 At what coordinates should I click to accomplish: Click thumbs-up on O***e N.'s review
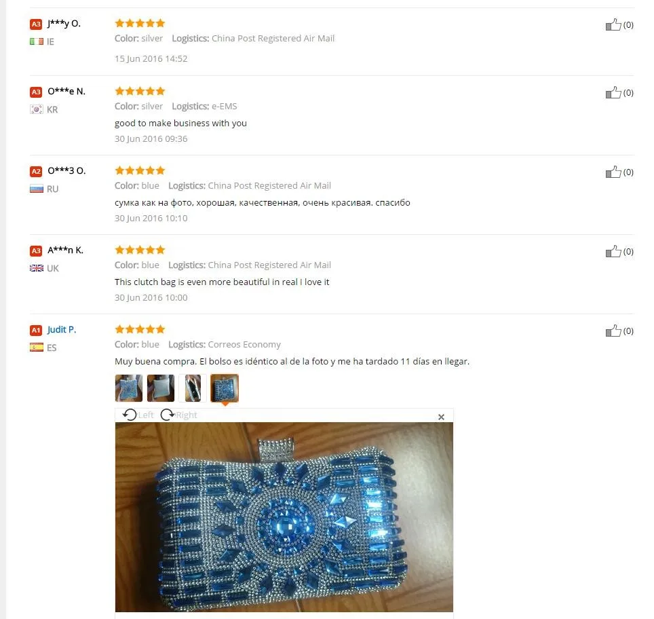tap(613, 93)
